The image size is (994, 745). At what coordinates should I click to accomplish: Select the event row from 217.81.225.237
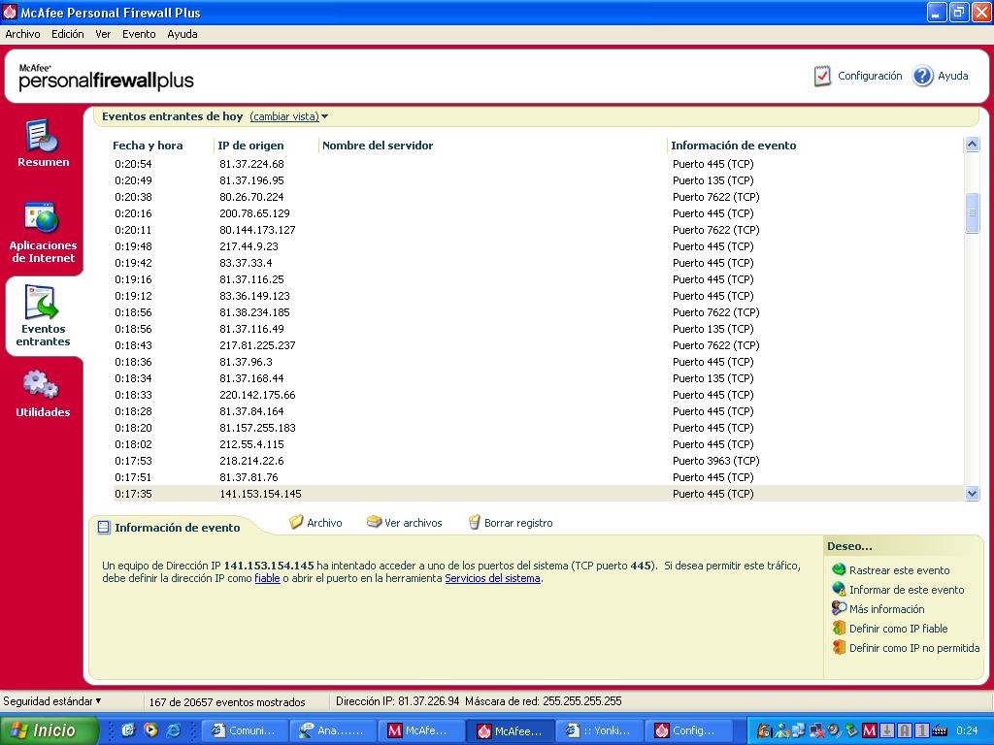click(539, 345)
